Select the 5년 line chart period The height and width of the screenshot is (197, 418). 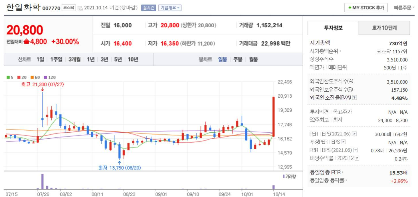click(118, 59)
